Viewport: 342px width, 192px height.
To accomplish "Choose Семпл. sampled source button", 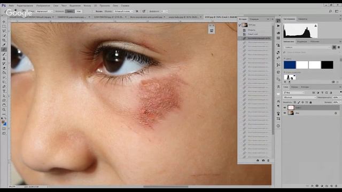I will click(70, 11).
